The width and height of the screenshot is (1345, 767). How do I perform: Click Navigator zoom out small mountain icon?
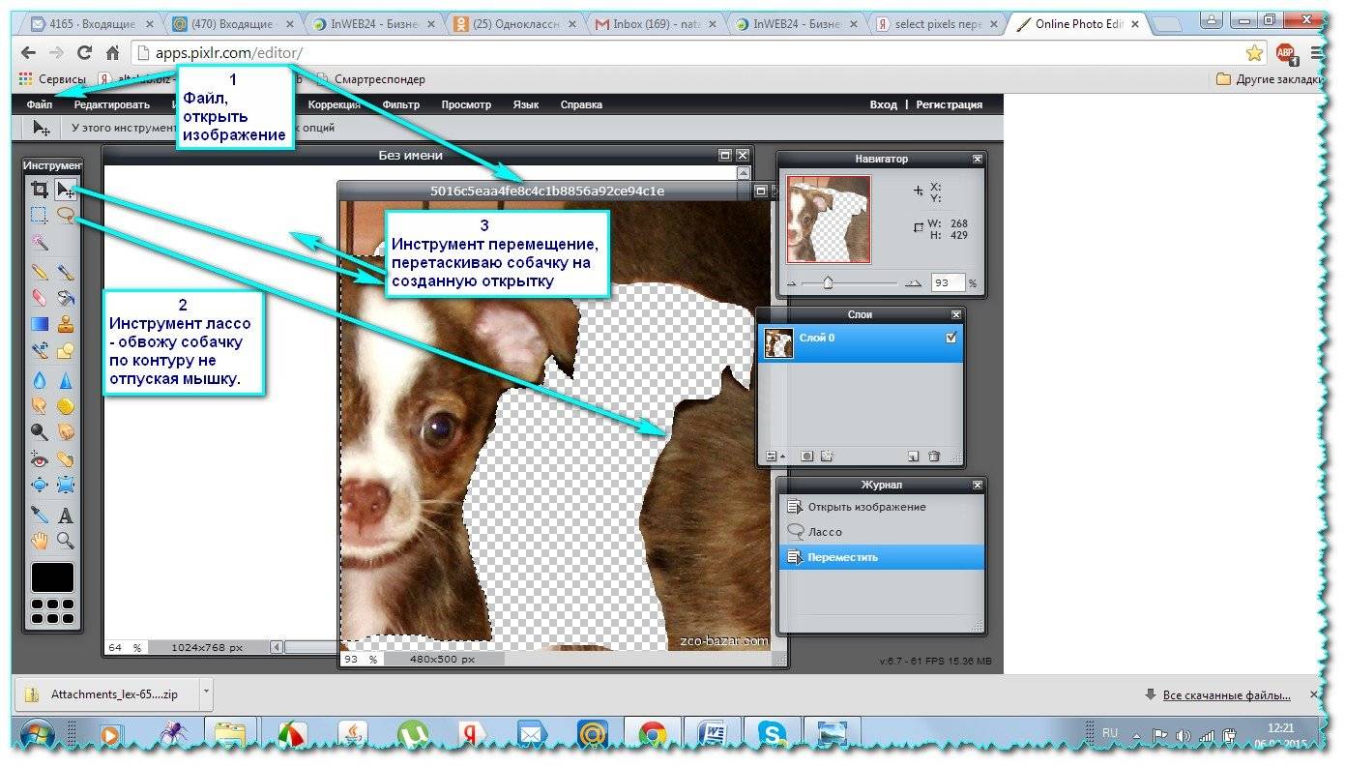click(793, 283)
